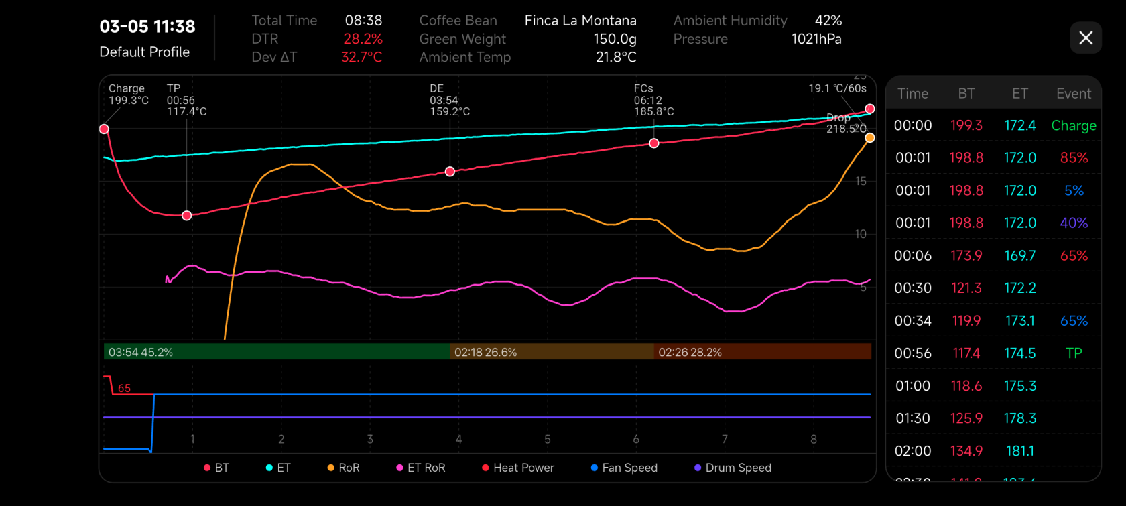Select the green drying phase bar
Viewport: 1126px width, 506px height.
pos(276,352)
